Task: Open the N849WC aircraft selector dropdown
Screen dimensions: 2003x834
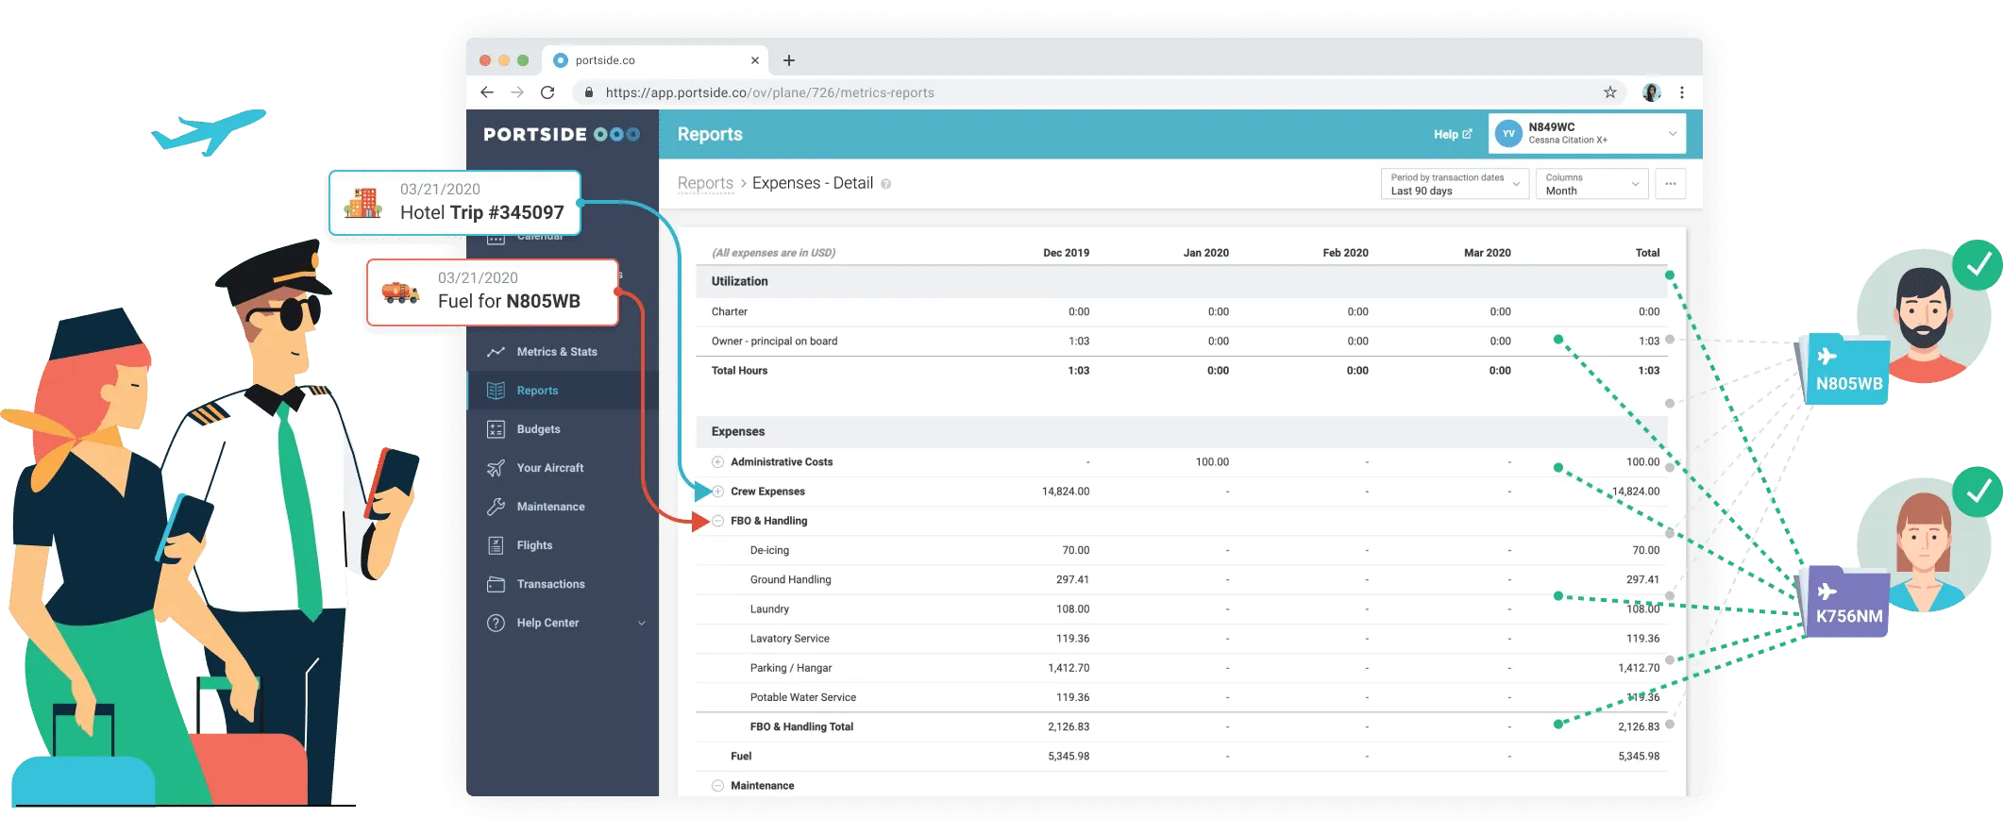Action: point(1587,133)
